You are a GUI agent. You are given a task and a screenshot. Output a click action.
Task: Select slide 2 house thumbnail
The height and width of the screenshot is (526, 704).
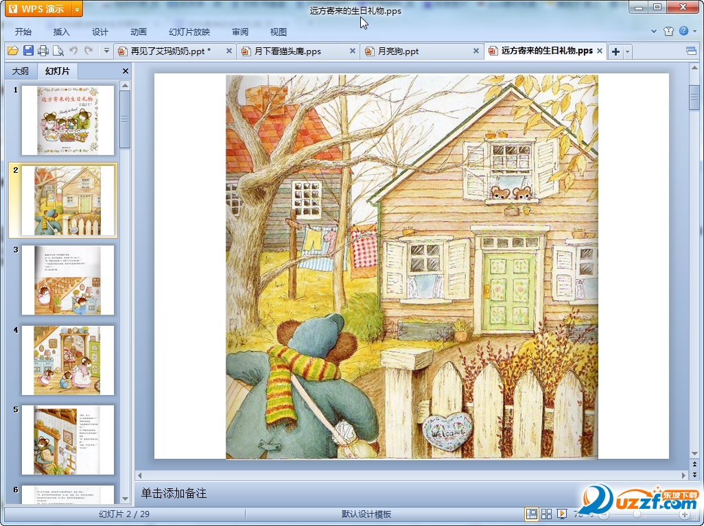[x=68, y=201]
